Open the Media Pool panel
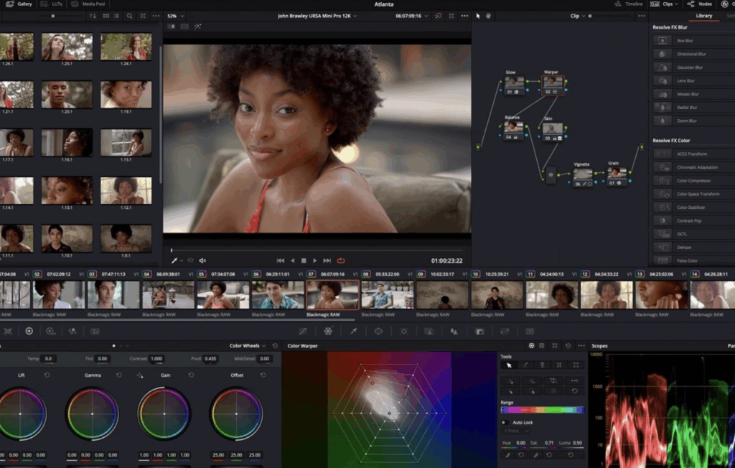This screenshot has height=468, width=735. click(88, 4)
